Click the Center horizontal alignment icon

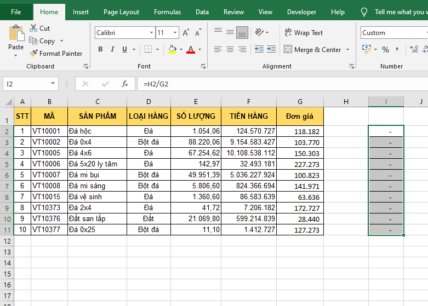(230, 50)
